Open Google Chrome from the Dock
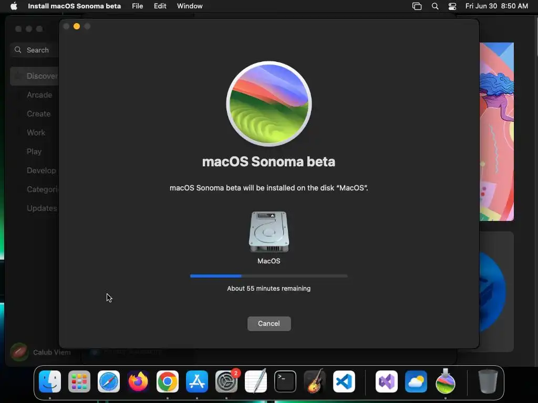This screenshot has height=403, width=538. tap(168, 381)
